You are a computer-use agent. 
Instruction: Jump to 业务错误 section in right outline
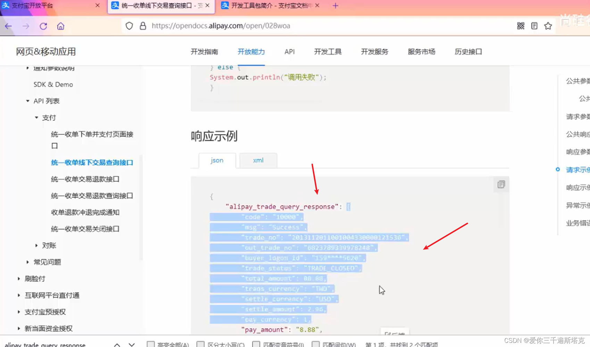[578, 223]
